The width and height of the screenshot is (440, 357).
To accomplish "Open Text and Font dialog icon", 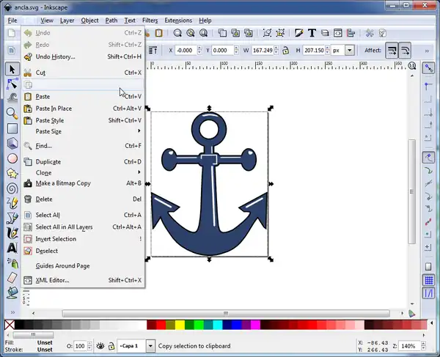I will (312, 33).
